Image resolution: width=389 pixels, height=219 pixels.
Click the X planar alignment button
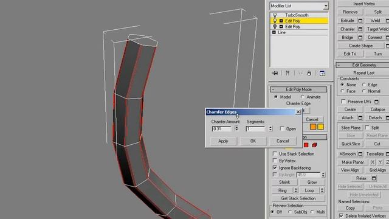373,162
